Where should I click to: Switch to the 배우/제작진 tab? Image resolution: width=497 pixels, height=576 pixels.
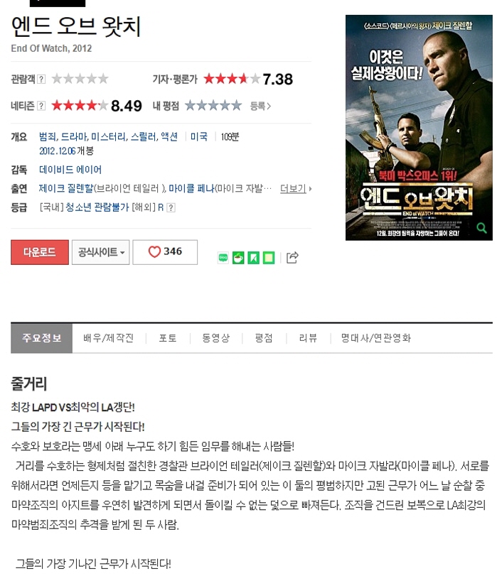click(108, 338)
